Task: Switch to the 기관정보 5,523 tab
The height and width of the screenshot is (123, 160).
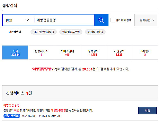Action: (119, 53)
